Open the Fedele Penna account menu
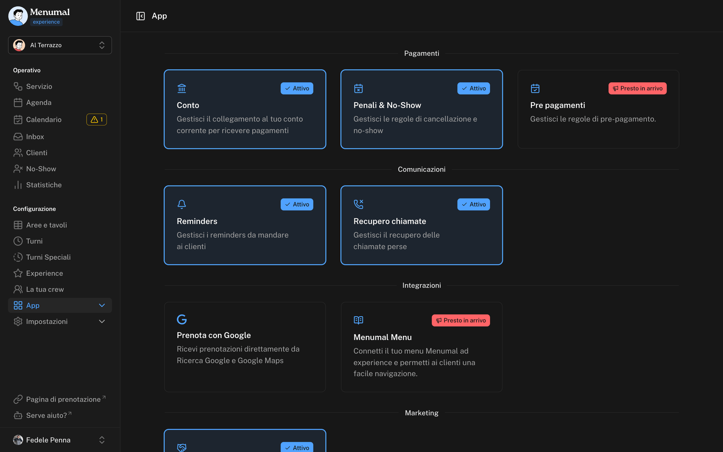 60,440
